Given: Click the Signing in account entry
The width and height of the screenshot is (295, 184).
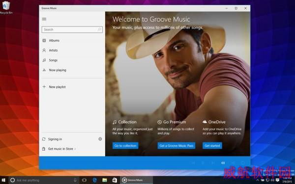Looking at the screenshot, I should tap(55, 139).
